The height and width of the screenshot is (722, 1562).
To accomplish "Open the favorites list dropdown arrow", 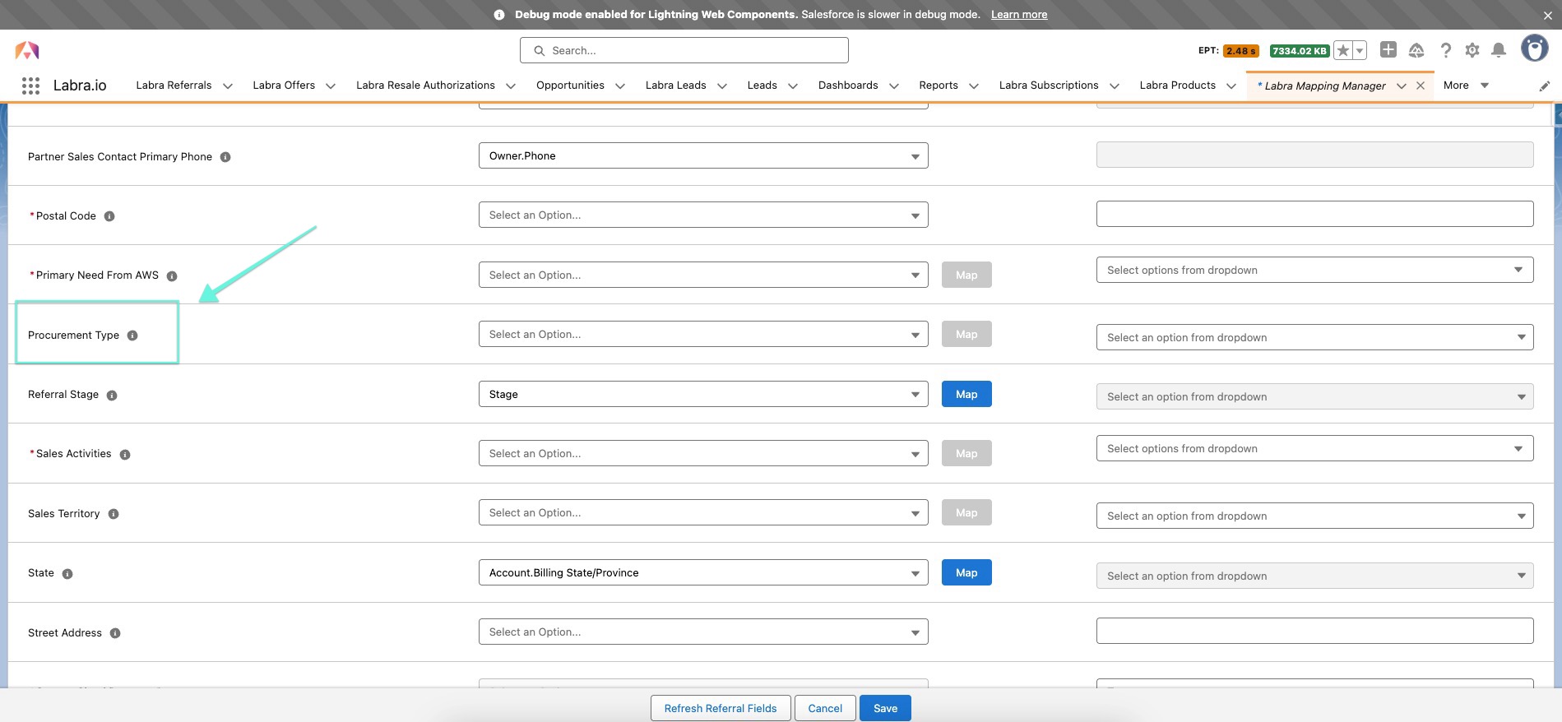I will coord(1359,51).
